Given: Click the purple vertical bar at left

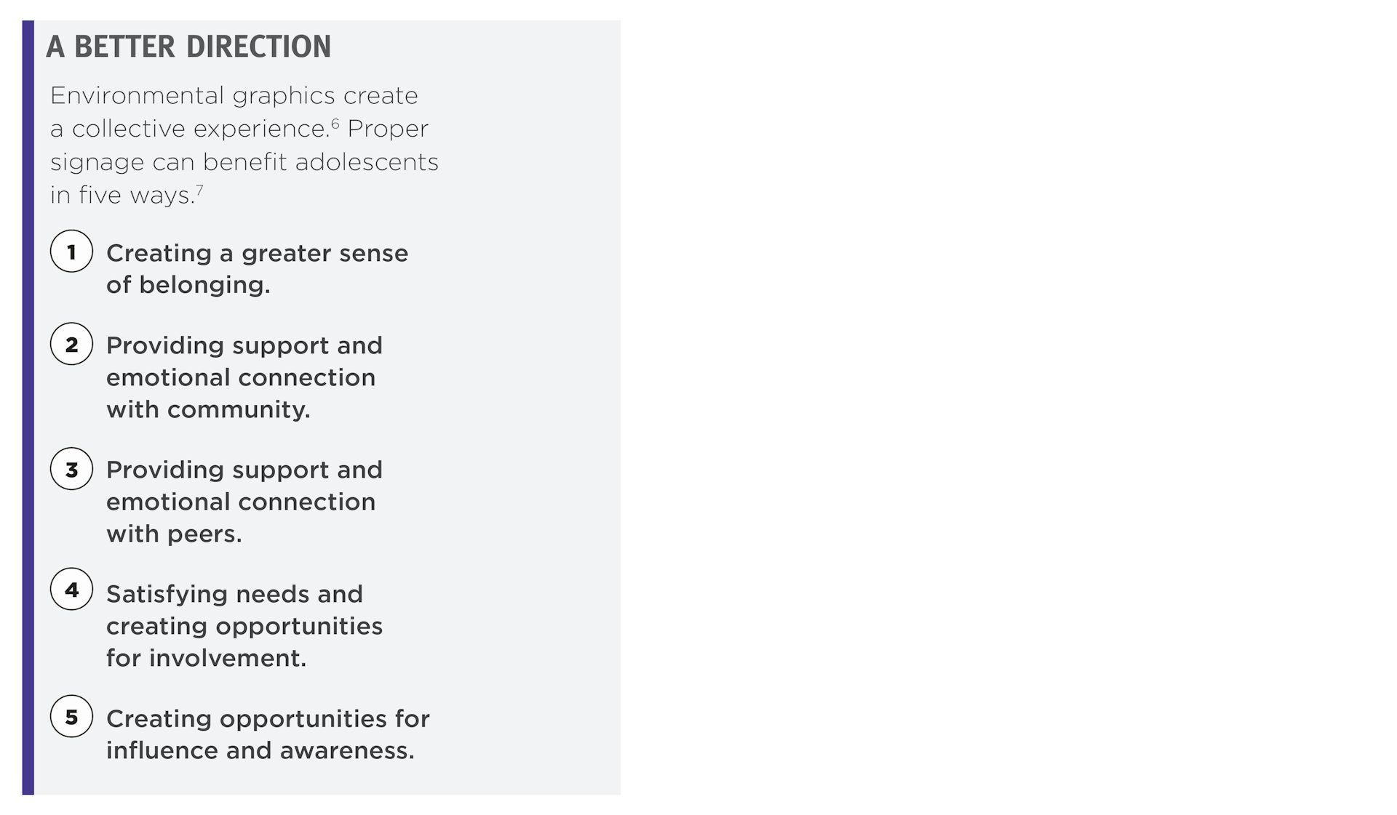Looking at the screenshot, I should pos(28,407).
